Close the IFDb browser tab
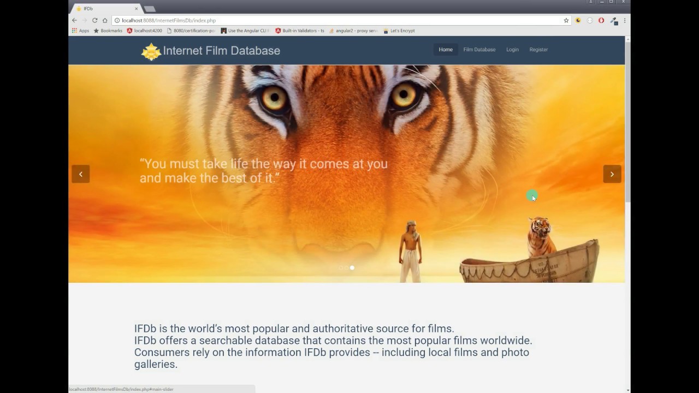Screen dimensions: 699x393 pyautogui.click(x=137, y=9)
